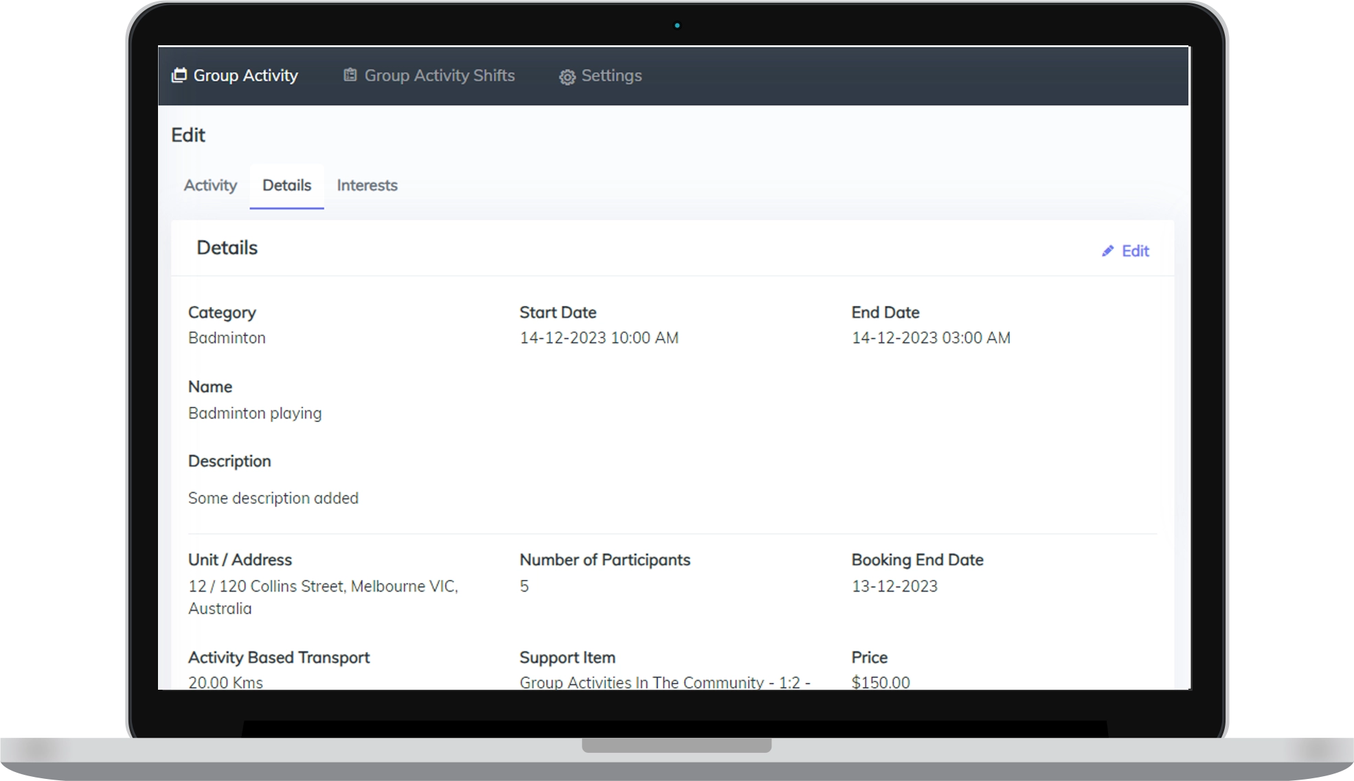Click the Details section heading
Image resolution: width=1354 pixels, height=781 pixels.
227,248
